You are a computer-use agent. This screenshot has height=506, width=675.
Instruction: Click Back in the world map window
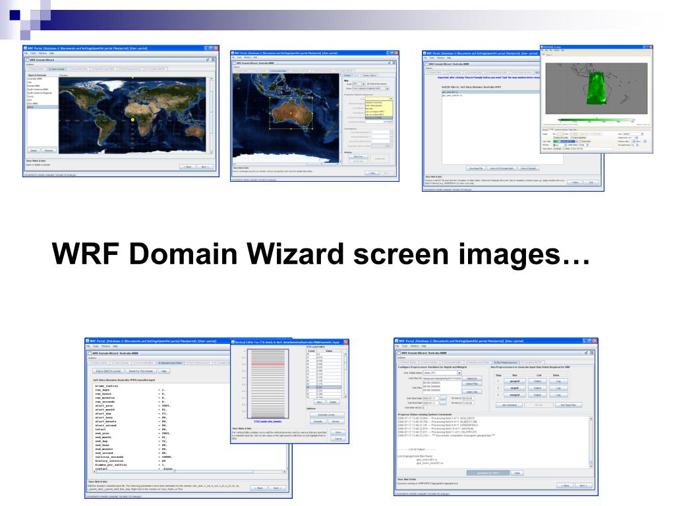(187, 167)
